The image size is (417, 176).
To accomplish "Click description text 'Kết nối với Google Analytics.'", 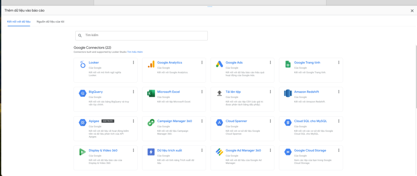I will [173, 72].
